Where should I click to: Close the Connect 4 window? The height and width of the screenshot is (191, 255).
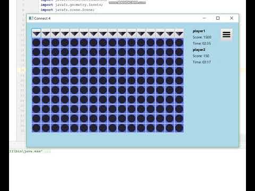(x=232, y=18)
